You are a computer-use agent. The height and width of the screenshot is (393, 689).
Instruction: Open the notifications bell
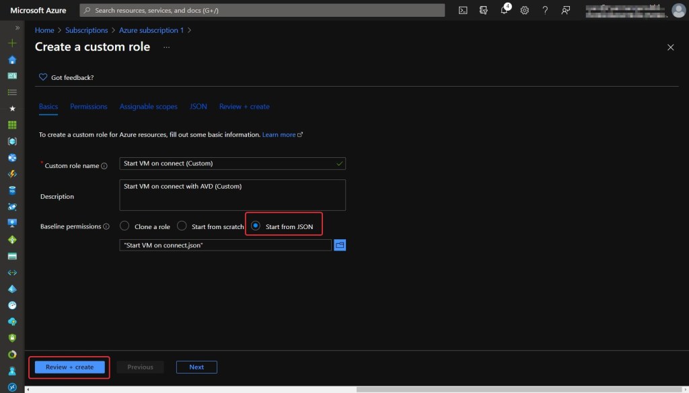pyautogui.click(x=505, y=11)
